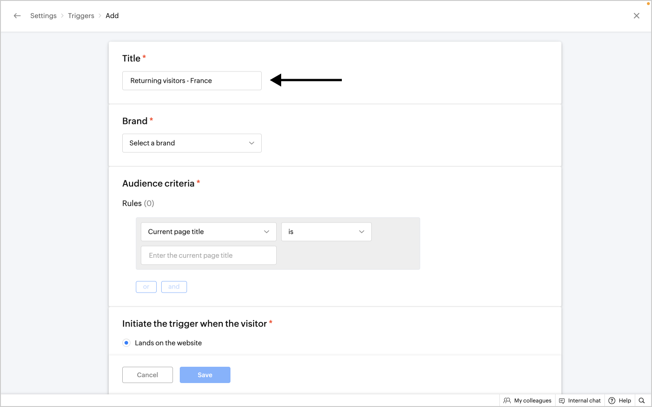
Task: Expand the Current page title dropdown
Action: coord(208,232)
